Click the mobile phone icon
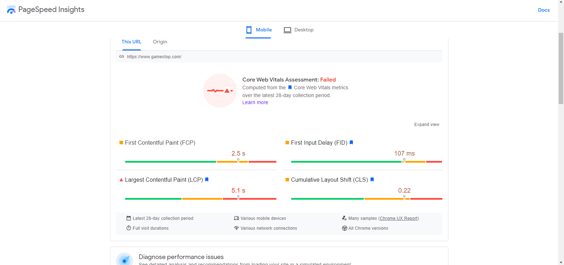Image resolution: width=564 pixels, height=265 pixels. click(x=249, y=30)
